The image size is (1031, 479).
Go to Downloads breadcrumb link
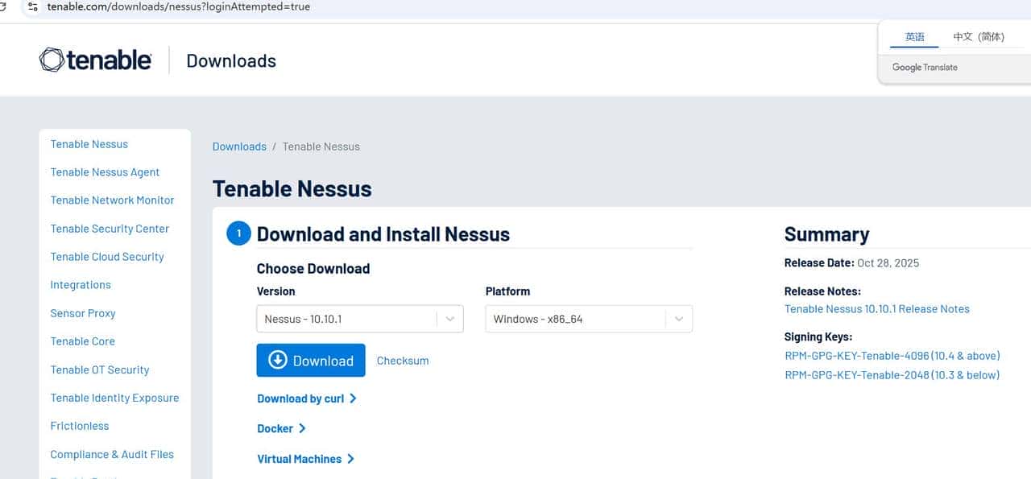(x=239, y=147)
